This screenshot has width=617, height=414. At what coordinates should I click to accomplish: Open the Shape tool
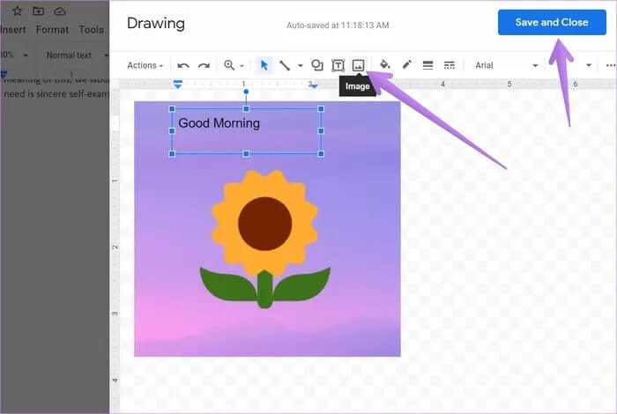[317, 65]
